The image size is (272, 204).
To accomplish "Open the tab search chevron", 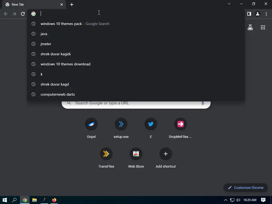I will tap(229, 4).
